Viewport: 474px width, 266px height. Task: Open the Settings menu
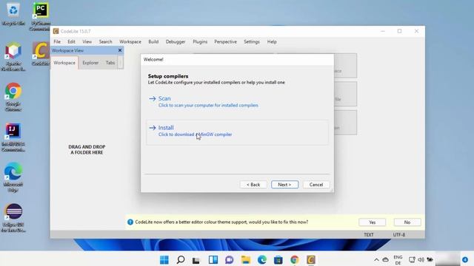point(252,41)
